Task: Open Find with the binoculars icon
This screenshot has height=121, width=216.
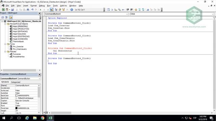Action: [28, 10]
